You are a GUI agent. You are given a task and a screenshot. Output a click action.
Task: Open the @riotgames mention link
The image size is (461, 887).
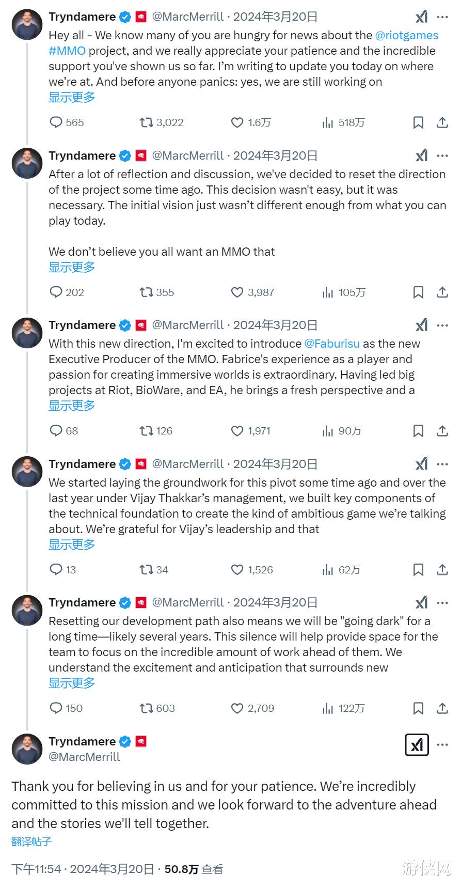(406, 35)
